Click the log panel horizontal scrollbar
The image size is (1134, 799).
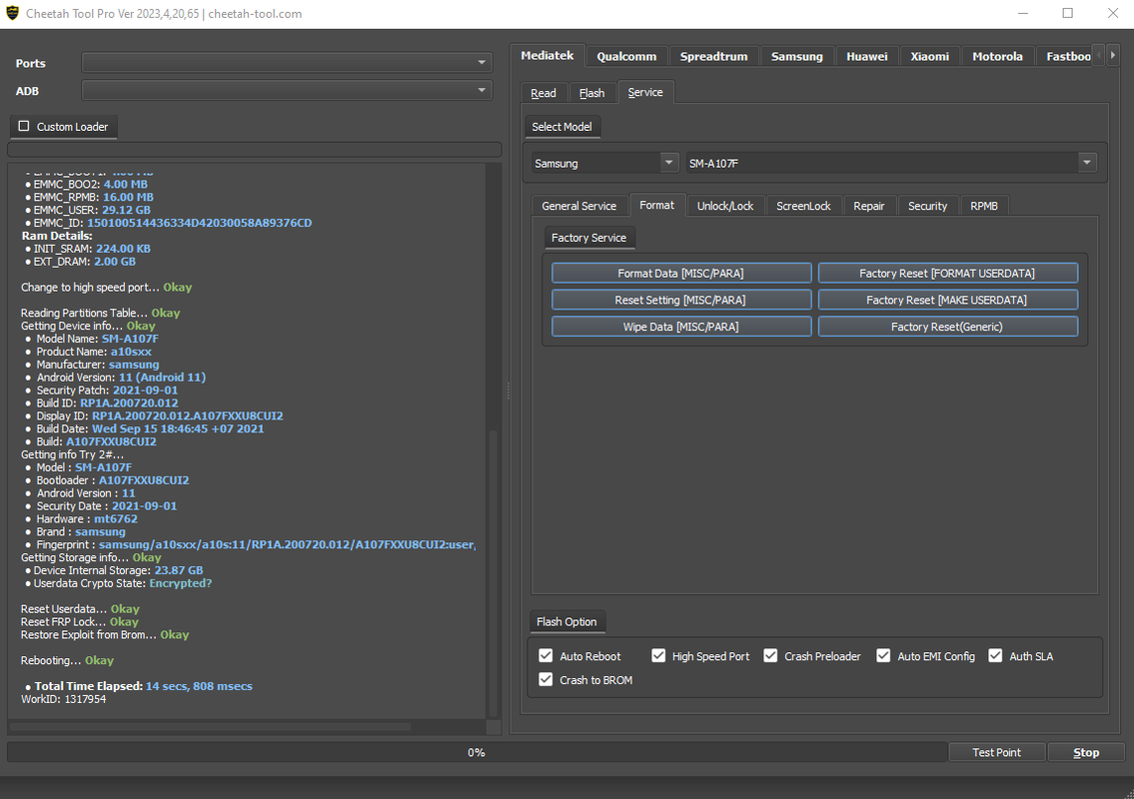click(x=211, y=726)
